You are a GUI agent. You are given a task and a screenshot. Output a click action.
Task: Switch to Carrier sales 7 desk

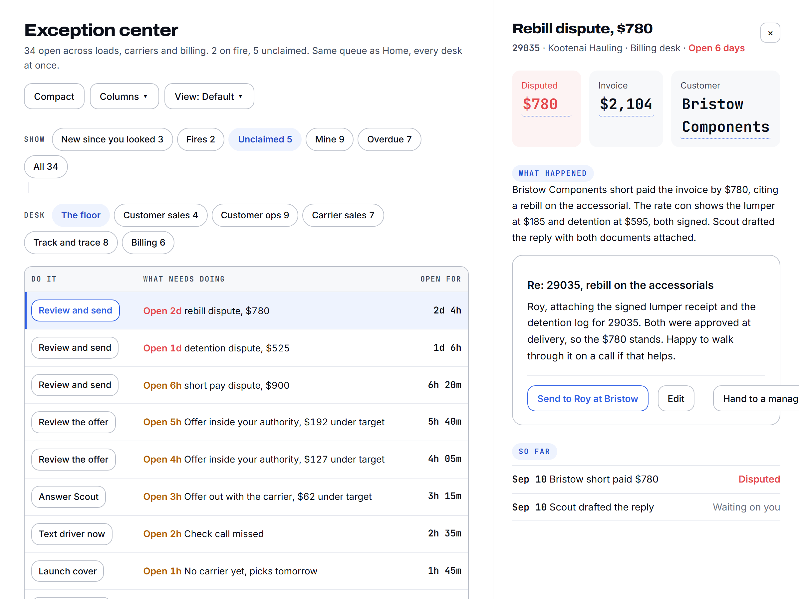point(343,215)
